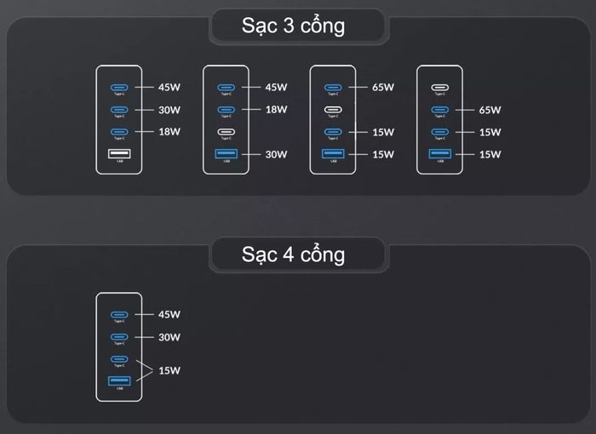Image resolution: width=596 pixels, height=434 pixels.
Task: Click Type-C port sharing 15W under Sạc 4 cổng
Action: 119,359
